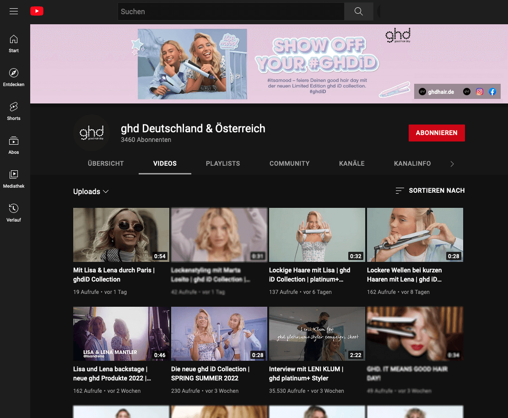Switch to PLAYLISTS tab
The image size is (508, 418).
[223, 163]
